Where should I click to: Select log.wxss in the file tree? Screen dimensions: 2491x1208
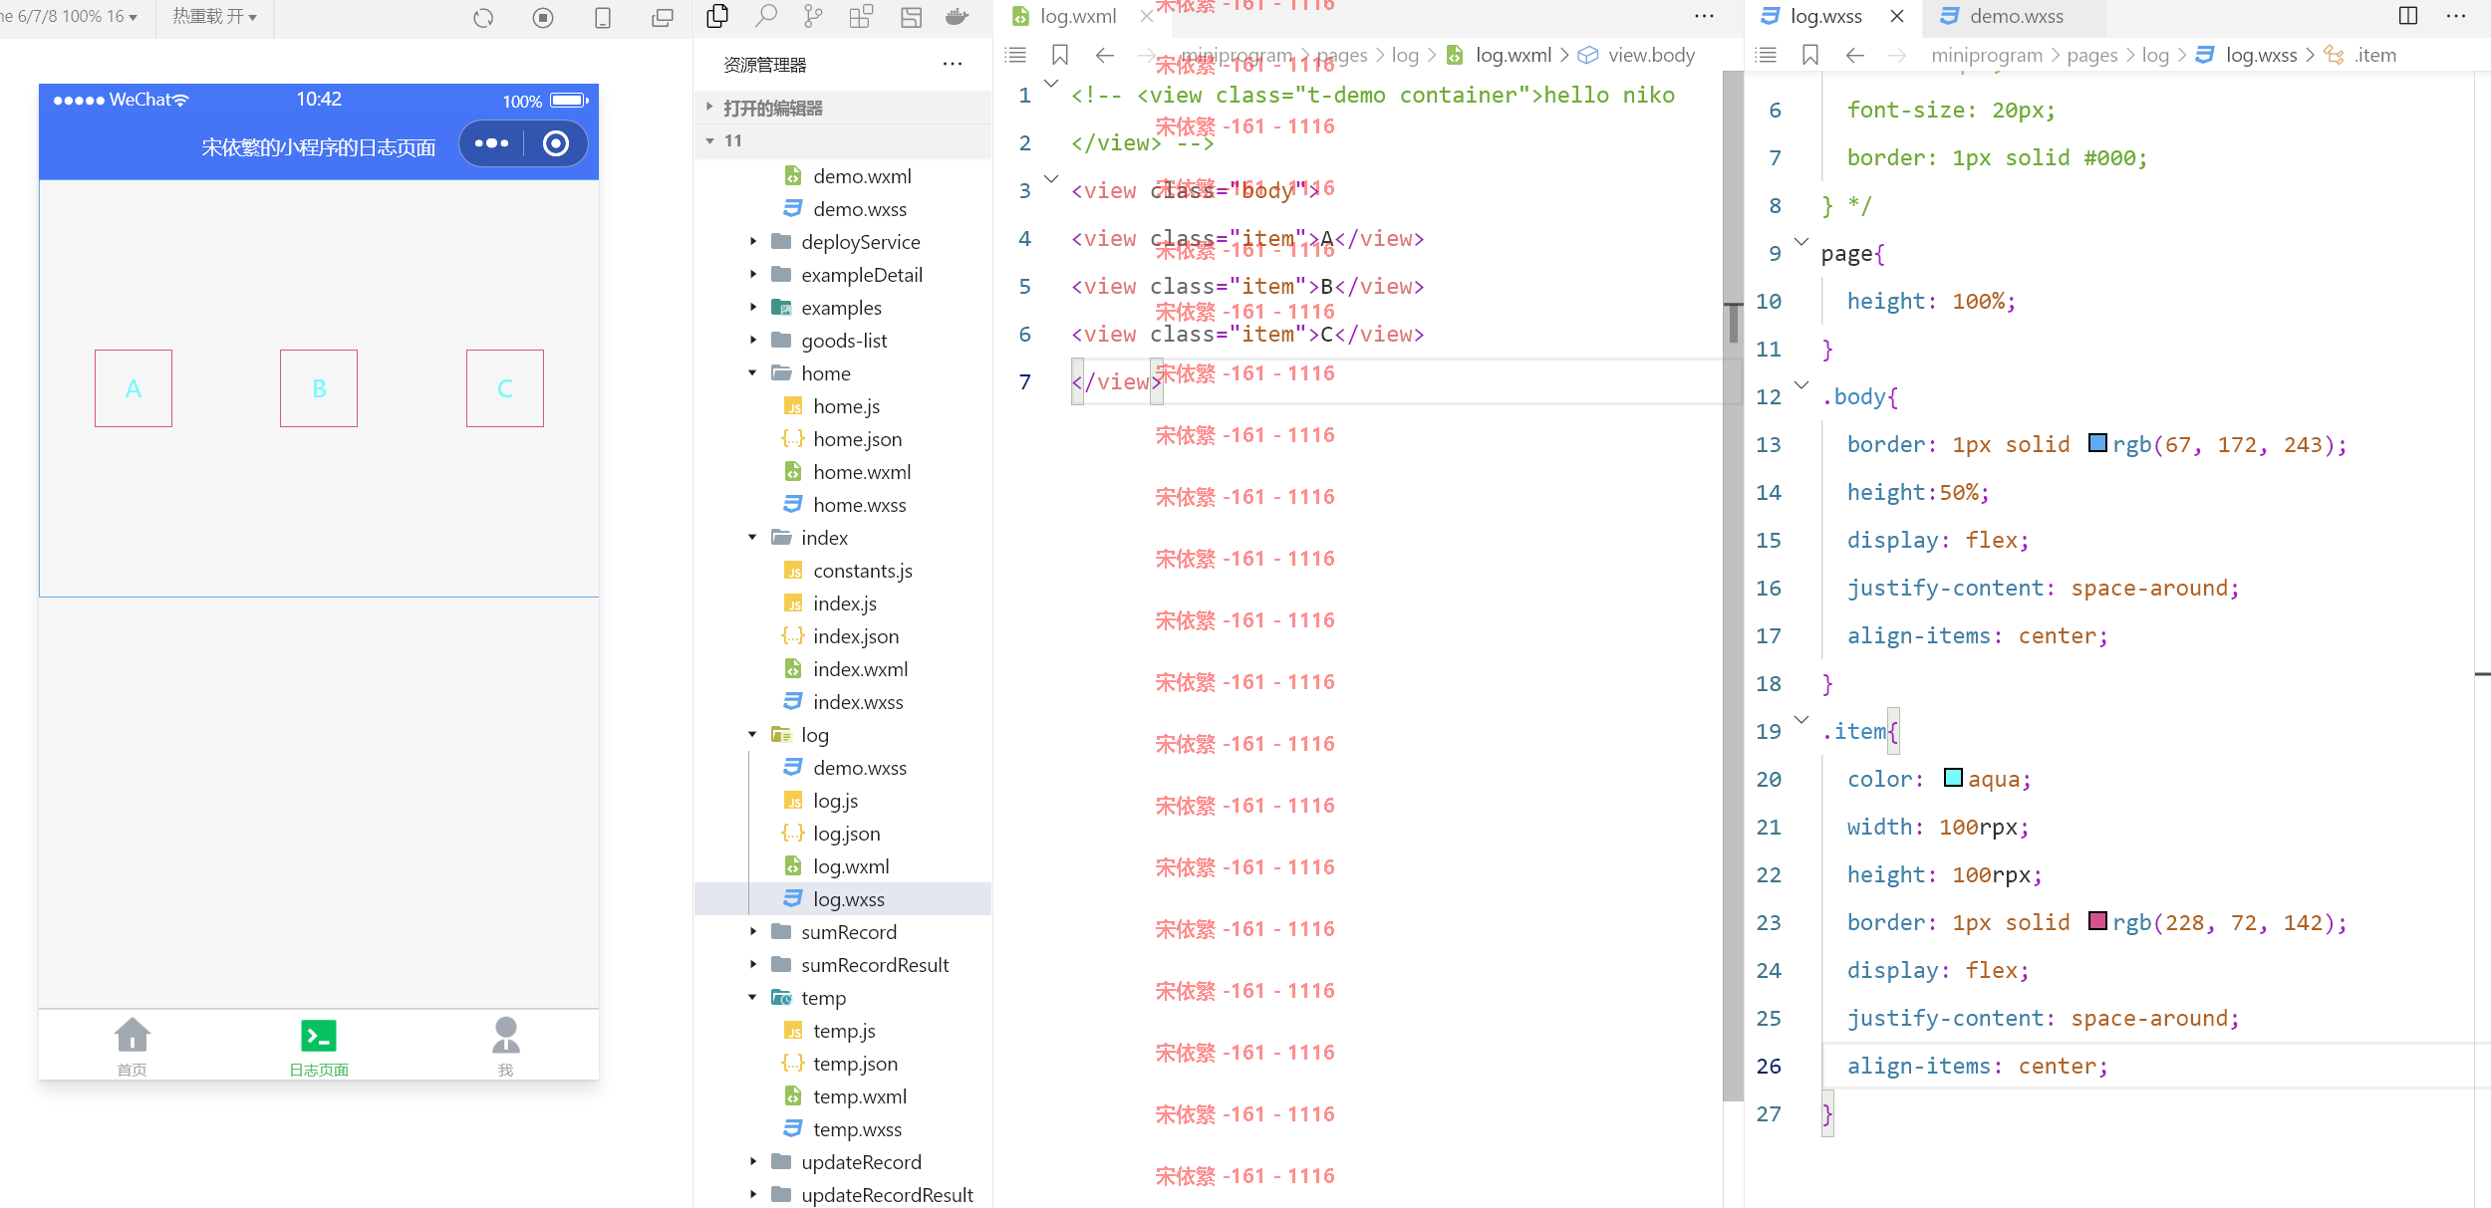pos(842,899)
